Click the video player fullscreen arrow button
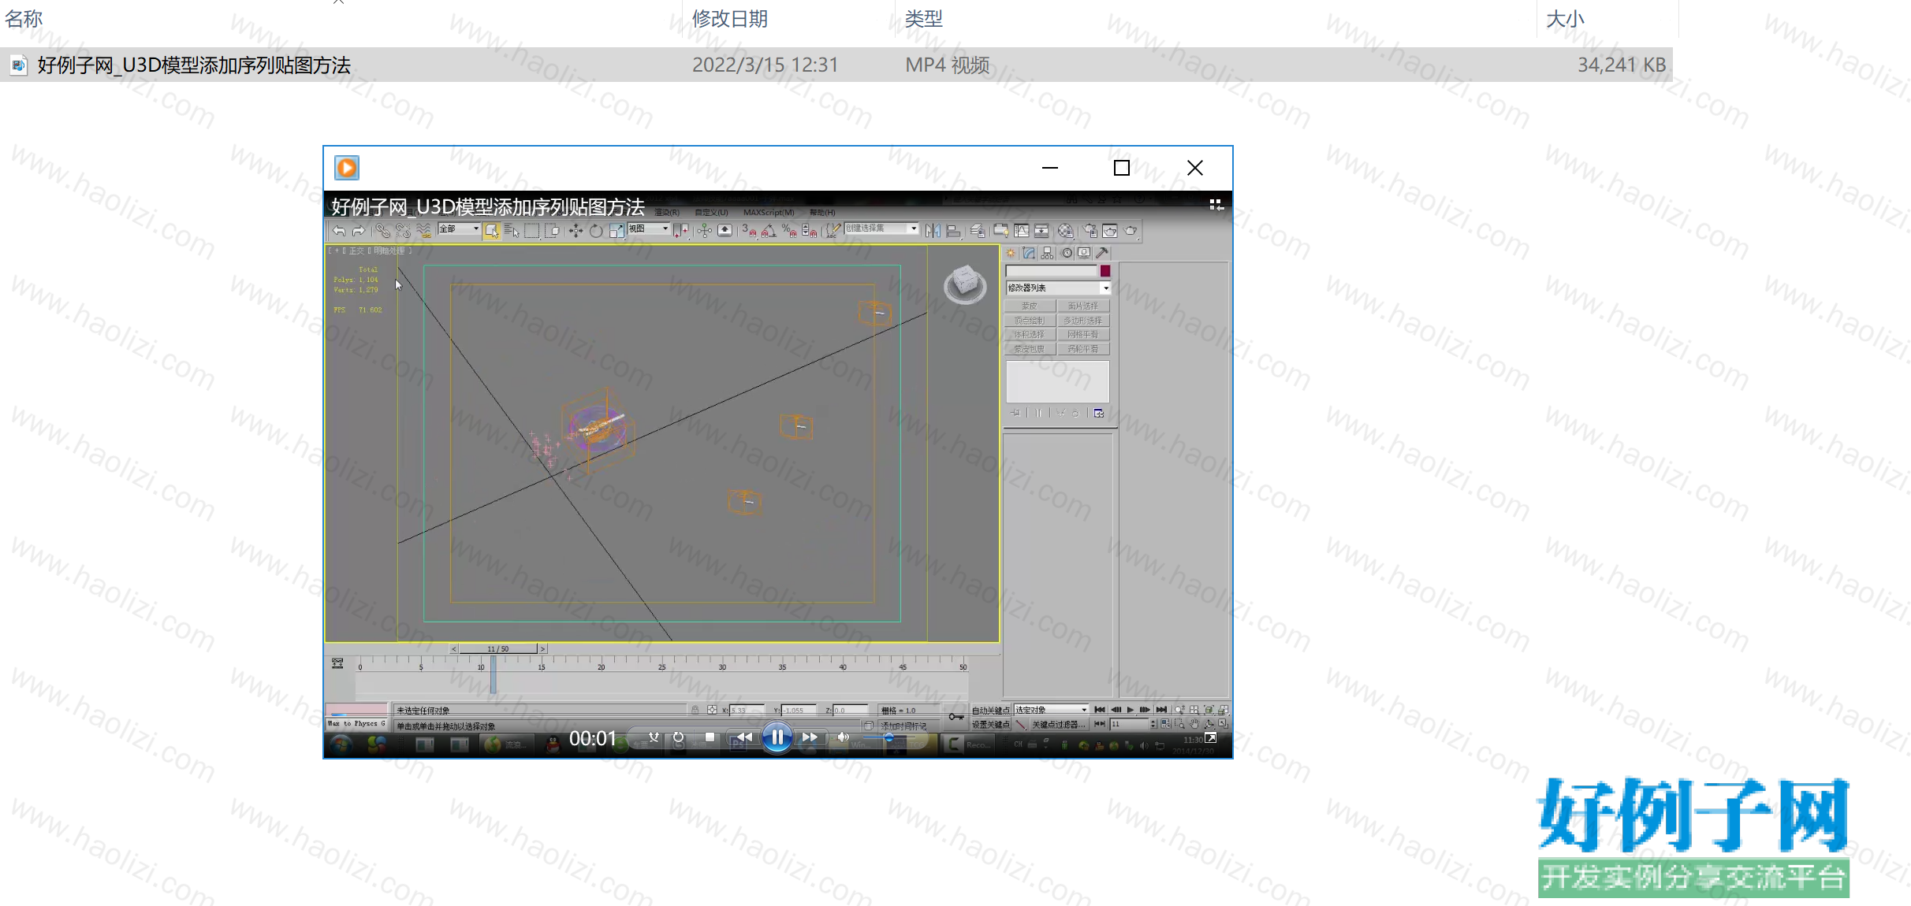1911x906 pixels. (x=1211, y=738)
